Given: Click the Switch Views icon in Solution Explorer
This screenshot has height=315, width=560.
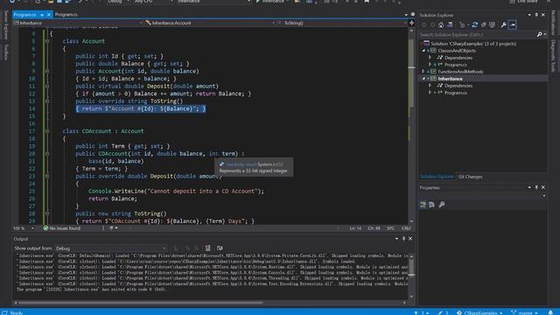Looking at the screenshot, I should (x=450, y=25).
